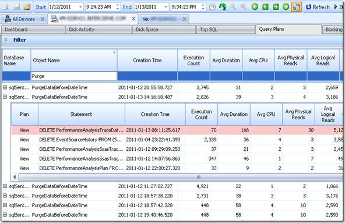
Task: Expand the row created 2011-01-12 19:40:46.520
Action: pos(5,214)
